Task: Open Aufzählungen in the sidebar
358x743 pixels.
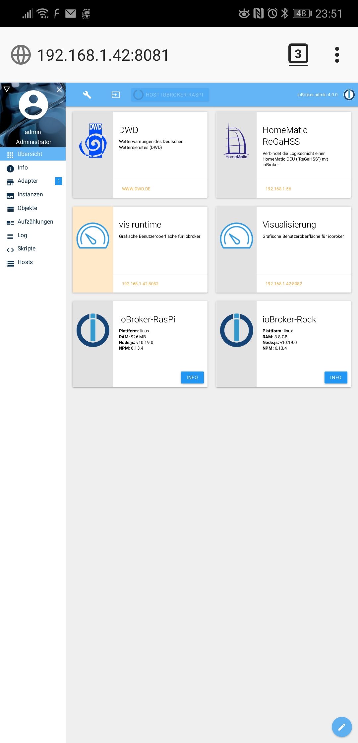Action: point(33,222)
